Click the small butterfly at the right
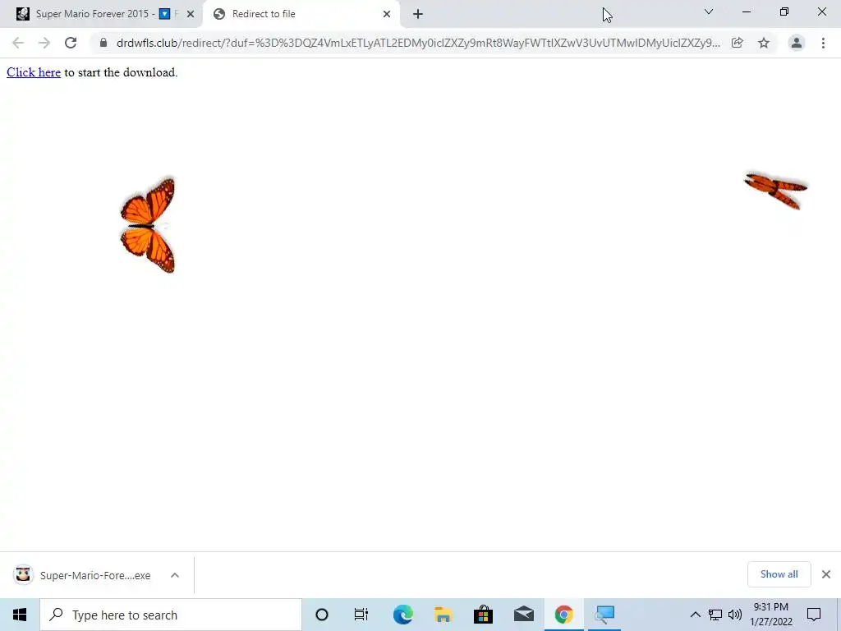 pos(775,190)
